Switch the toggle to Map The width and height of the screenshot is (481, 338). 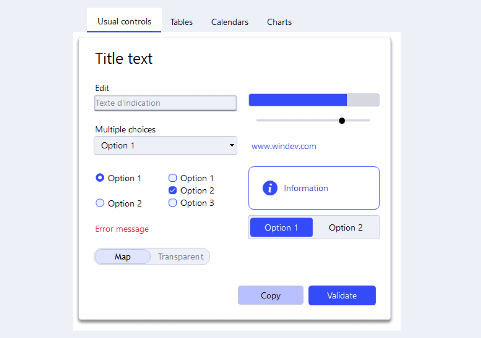(122, 257)
